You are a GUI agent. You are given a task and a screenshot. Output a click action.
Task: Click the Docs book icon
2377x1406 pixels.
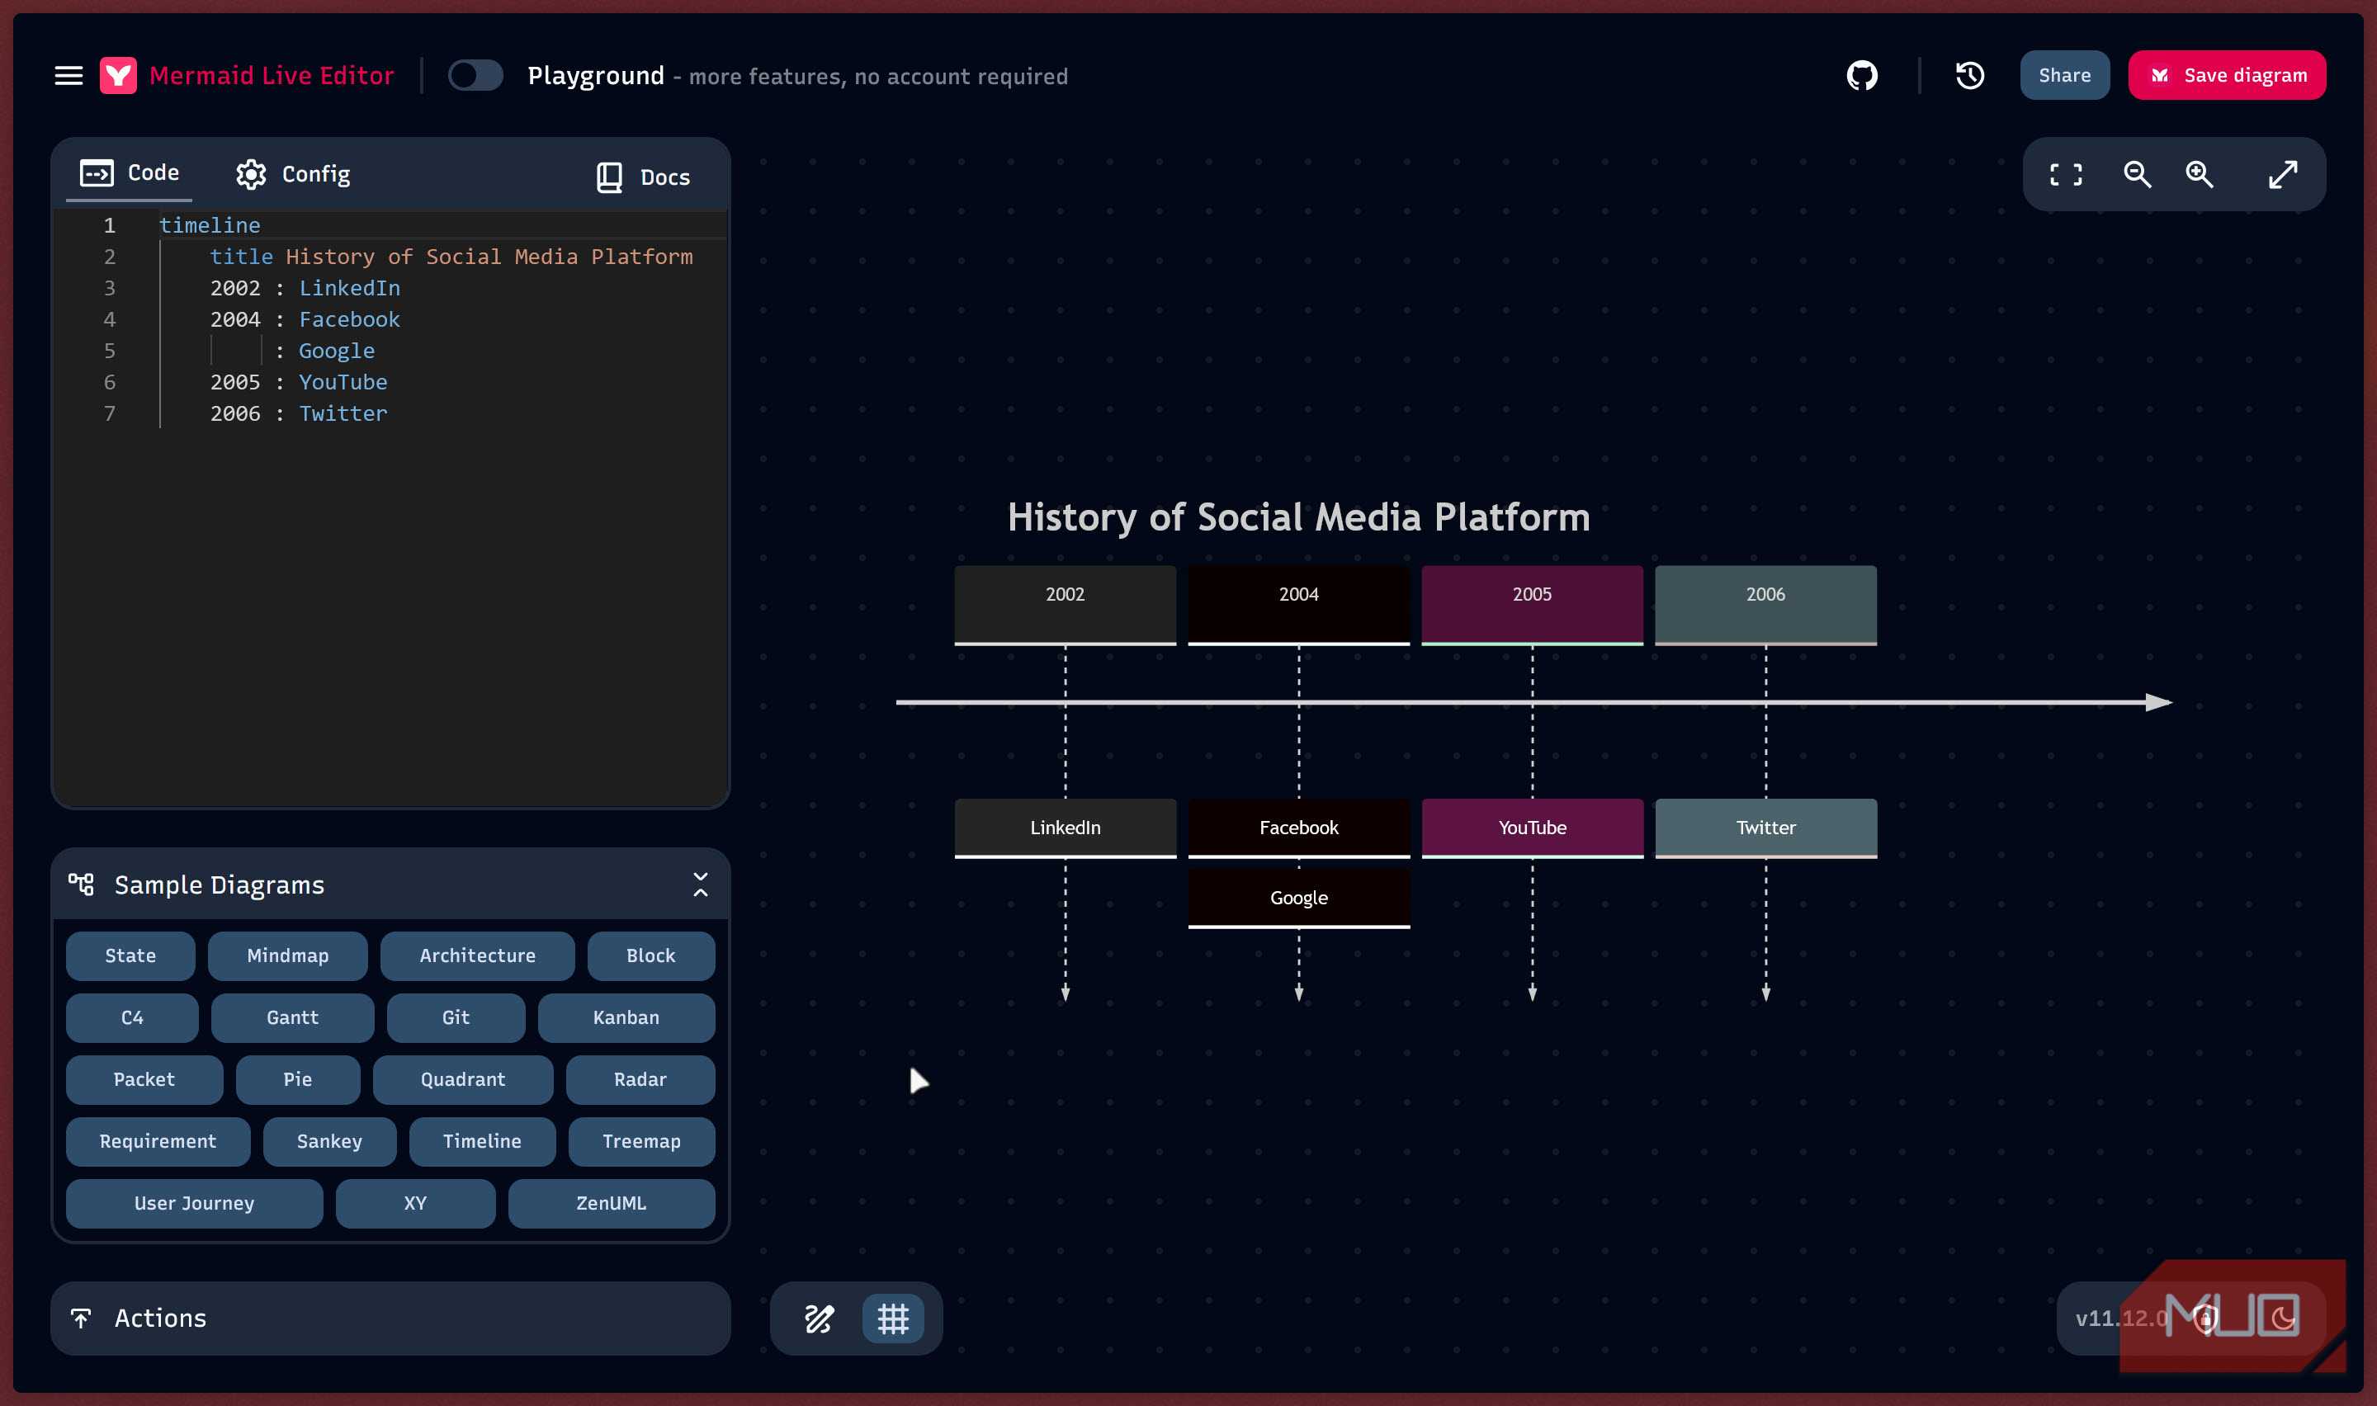(x=609, y=177)
